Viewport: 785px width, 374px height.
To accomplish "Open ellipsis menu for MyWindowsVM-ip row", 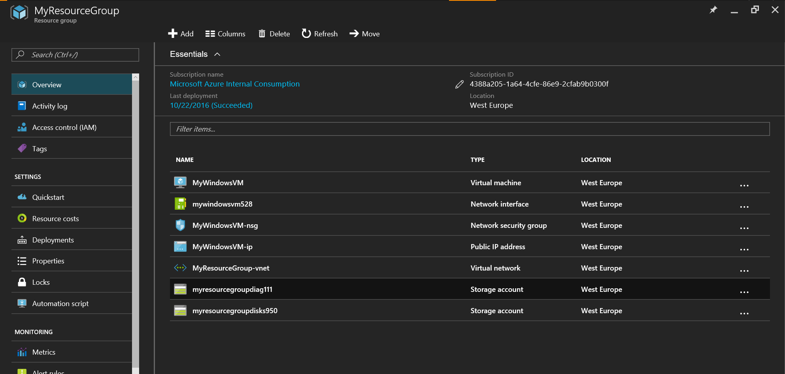I will 744,249.
